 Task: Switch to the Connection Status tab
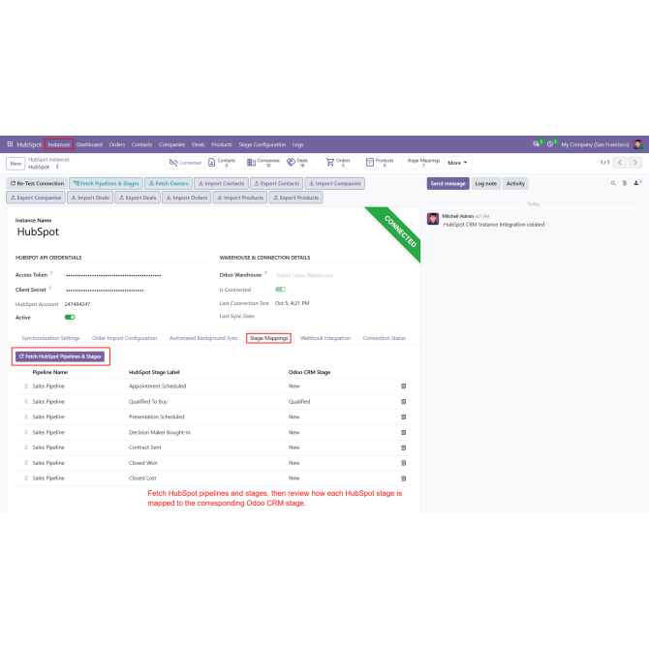point(384,338)
